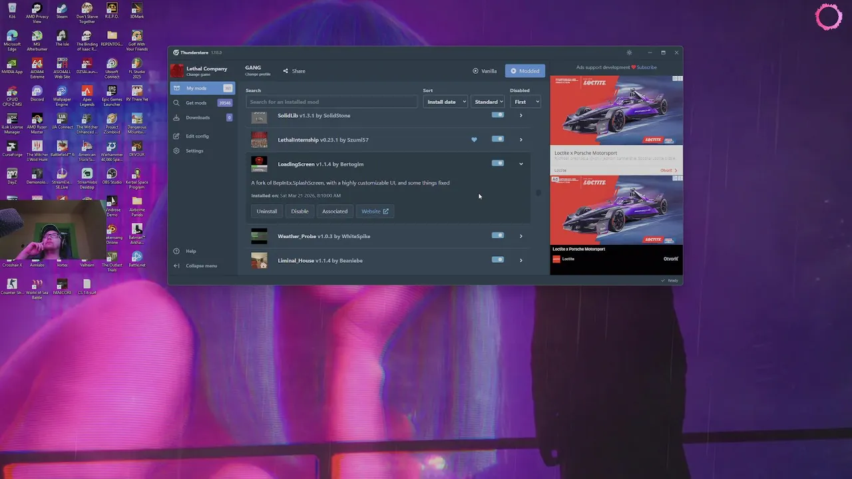Open the My mods section
This screenshot has height=479, width=852.
tap(202, 88)
